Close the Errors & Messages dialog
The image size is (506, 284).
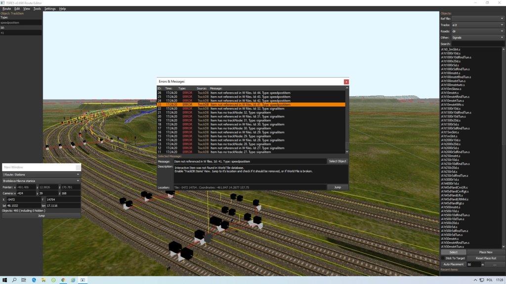point(346,81)
